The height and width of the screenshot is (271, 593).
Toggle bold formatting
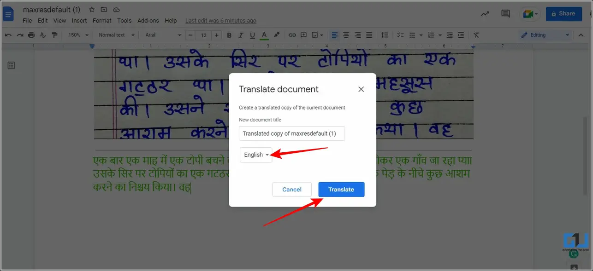(x=229, y=35)
